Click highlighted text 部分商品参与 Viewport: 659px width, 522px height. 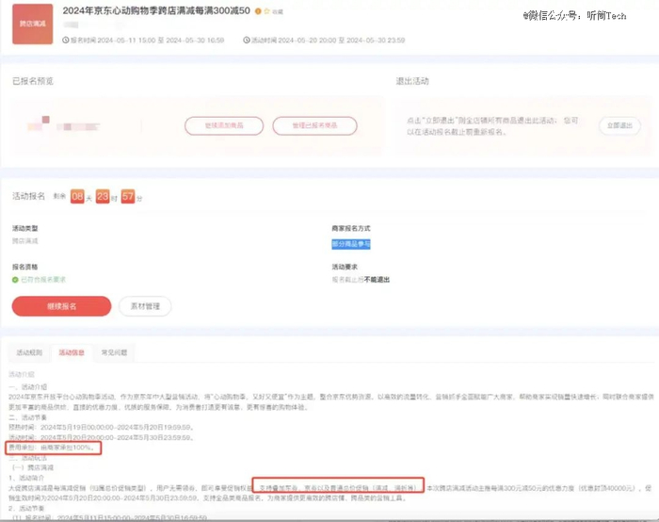pos(351,244)
